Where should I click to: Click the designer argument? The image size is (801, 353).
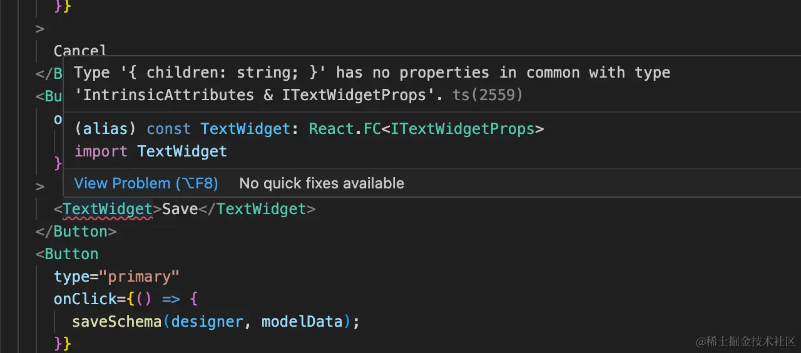[207, 322]
